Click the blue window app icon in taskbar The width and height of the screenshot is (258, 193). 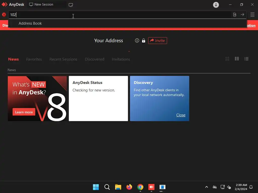(x=163, y=187)
